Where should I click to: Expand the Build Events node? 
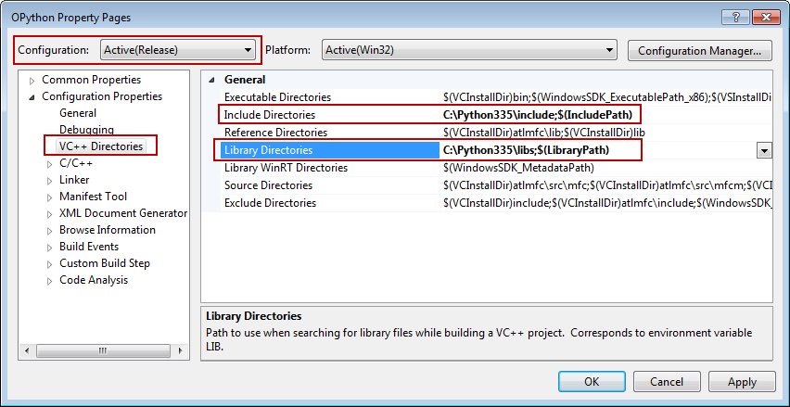[50, 248]
